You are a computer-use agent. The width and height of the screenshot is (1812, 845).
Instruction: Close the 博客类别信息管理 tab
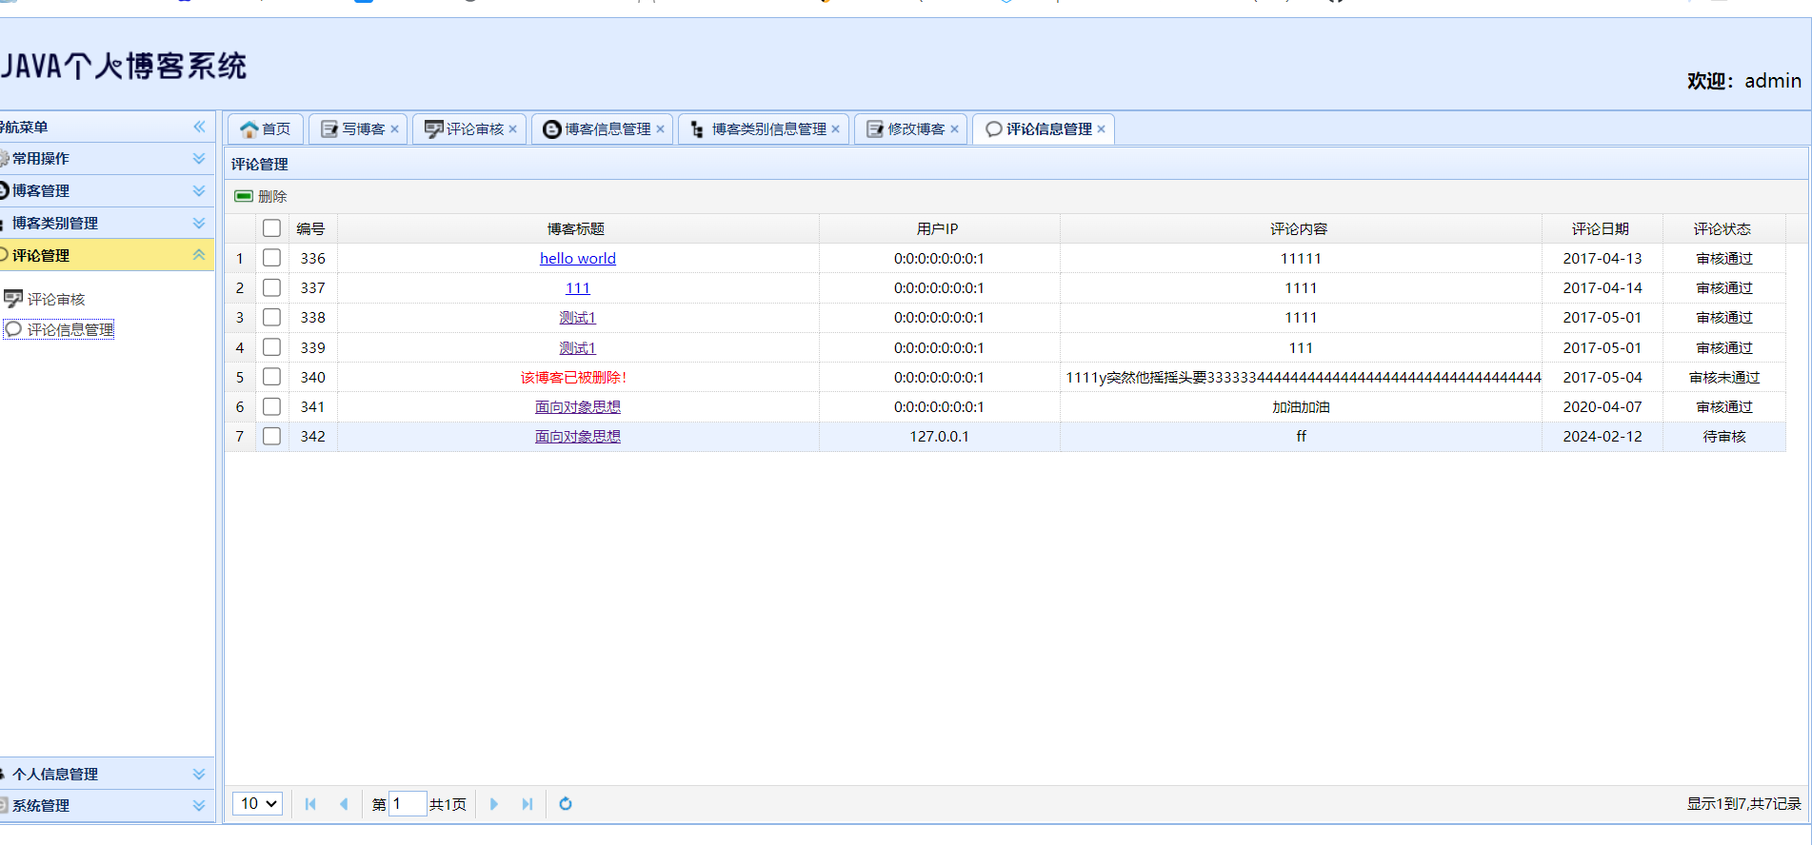point(836,129)
